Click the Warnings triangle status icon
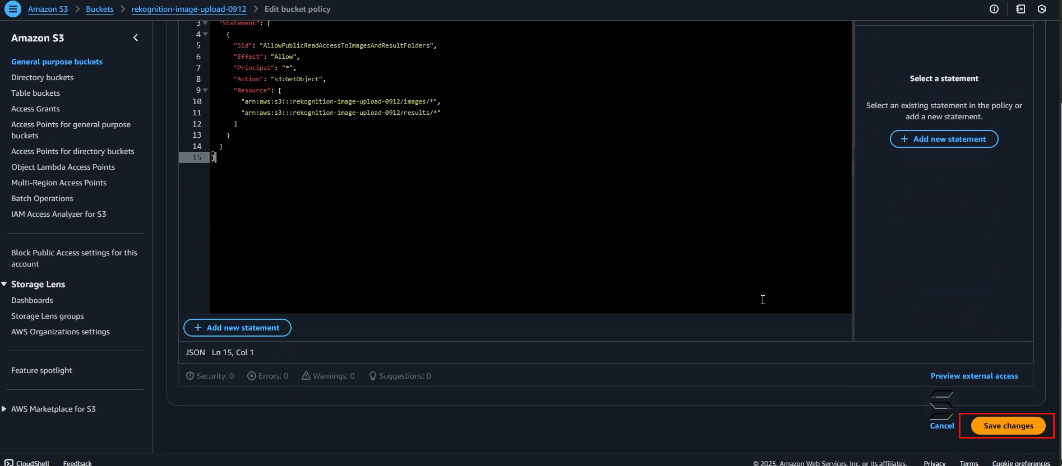 [306, 376]
